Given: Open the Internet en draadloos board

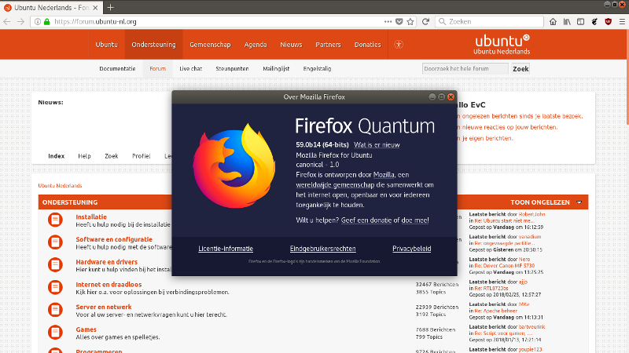Looking at the screenshot, I should [109, 285].
